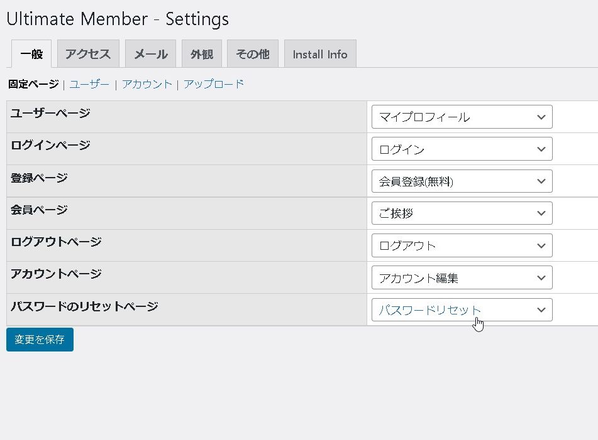Open the その他 settings tab
598x440 pixels.
pyautogui.click(x=252, y=54)
